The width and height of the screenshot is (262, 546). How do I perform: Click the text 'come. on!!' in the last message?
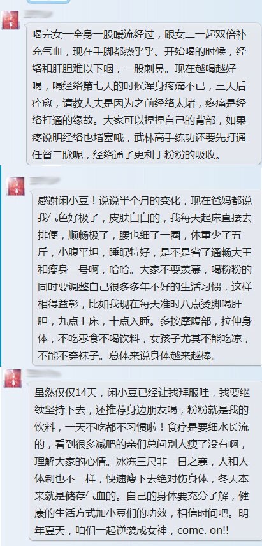[203, 530]
